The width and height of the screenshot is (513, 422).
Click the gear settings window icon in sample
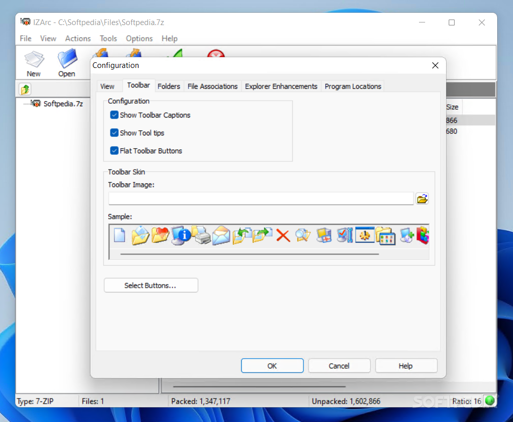click(x=365, y=235)
